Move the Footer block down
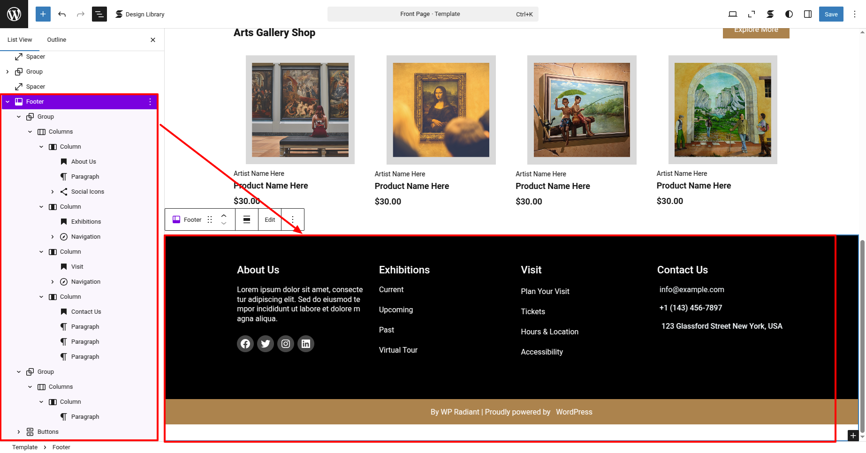The width and height of the screenshot is (866, 453). 224,224
